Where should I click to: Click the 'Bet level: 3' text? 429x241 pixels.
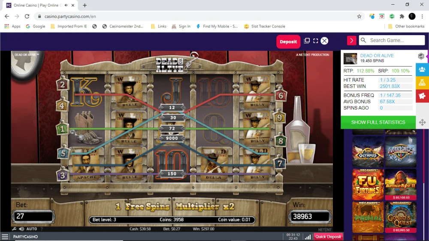pyautogui.click(x=104, y=220)
